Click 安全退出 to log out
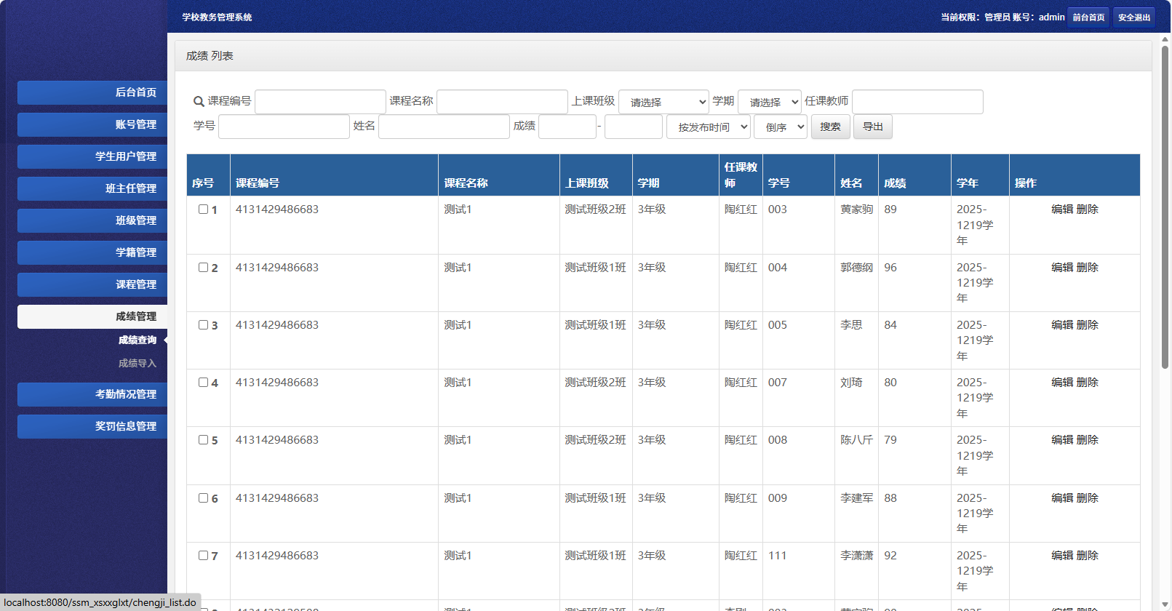Image resolution: width=1172 pixels, height=611 pixels. click(x=1133, y=17)
